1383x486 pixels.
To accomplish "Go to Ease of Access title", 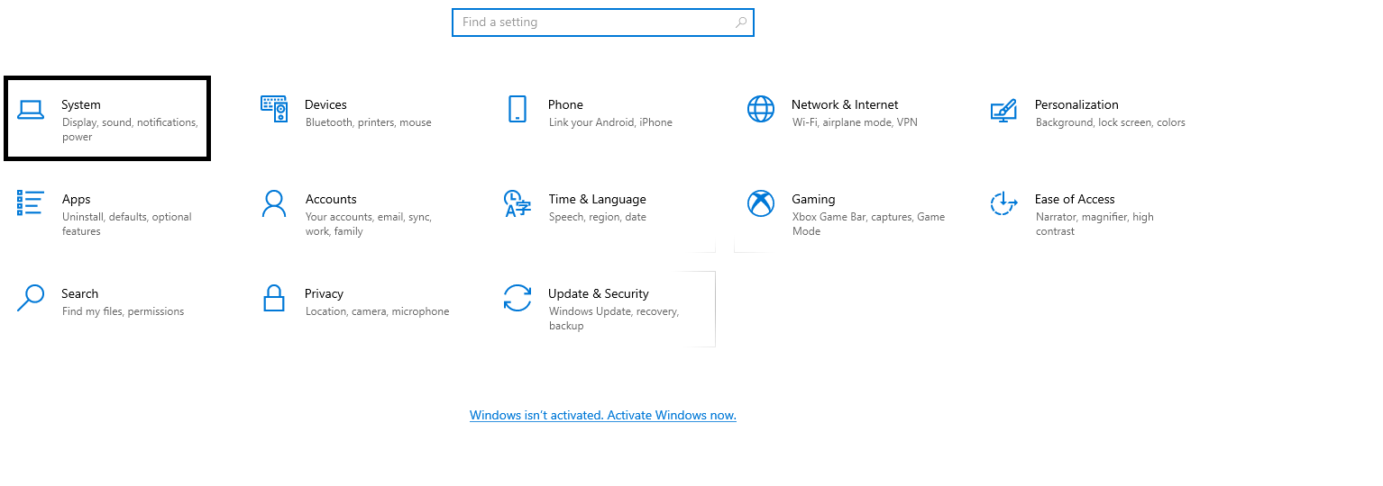I will point(1075,199).
